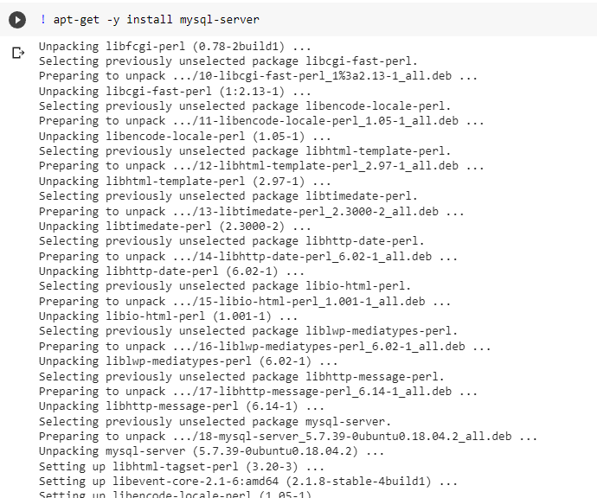Click the "Unpacking libhttp-message-perl (6.14-1)" line
Screen dimensions: 597x498
click(x=181, y=406)
